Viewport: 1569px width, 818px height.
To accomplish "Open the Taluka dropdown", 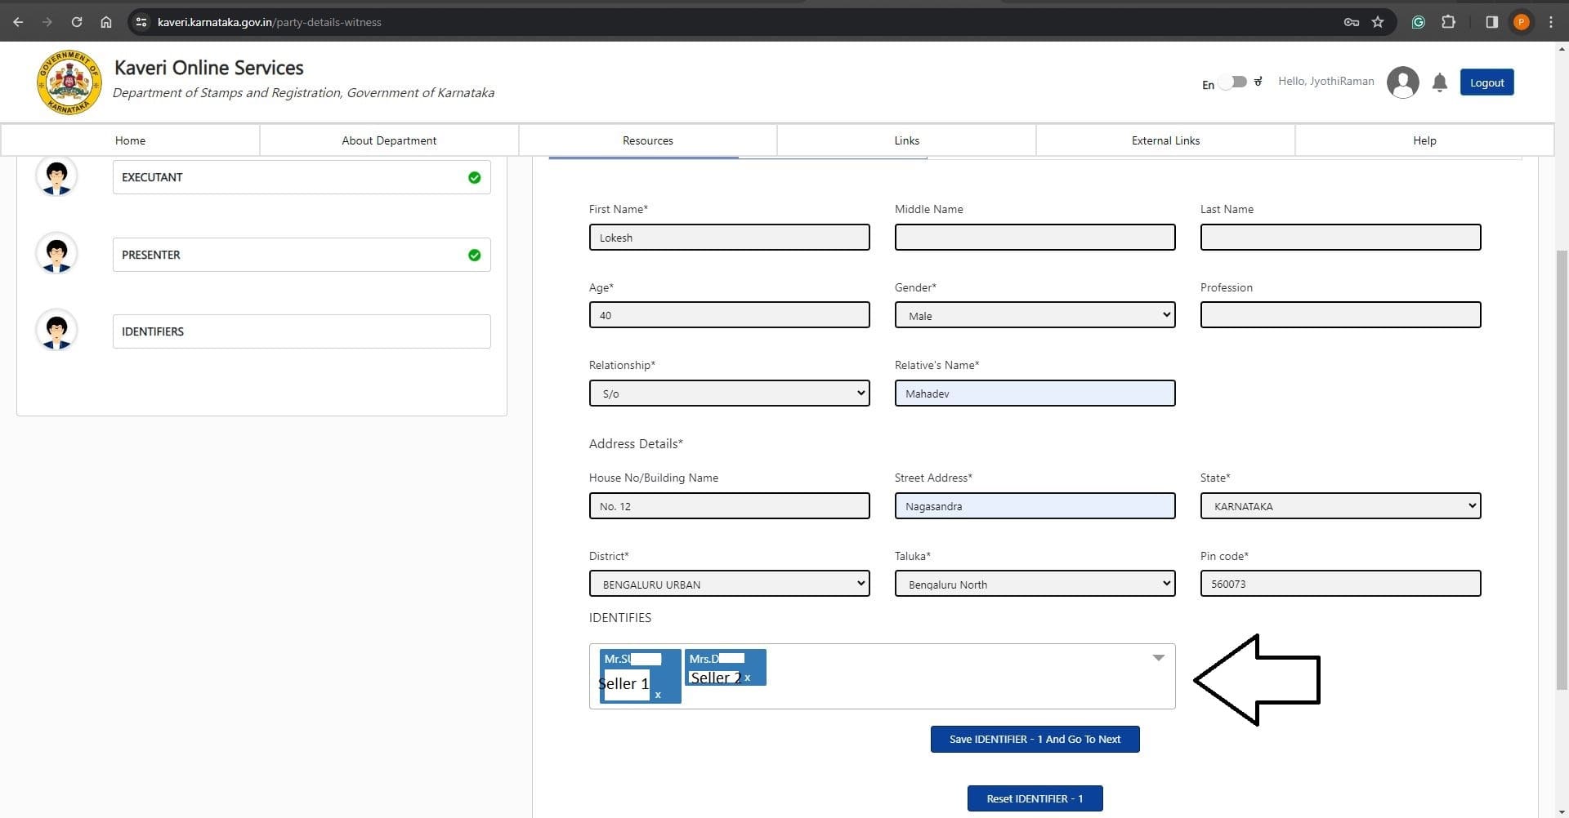I will 1035,584.
